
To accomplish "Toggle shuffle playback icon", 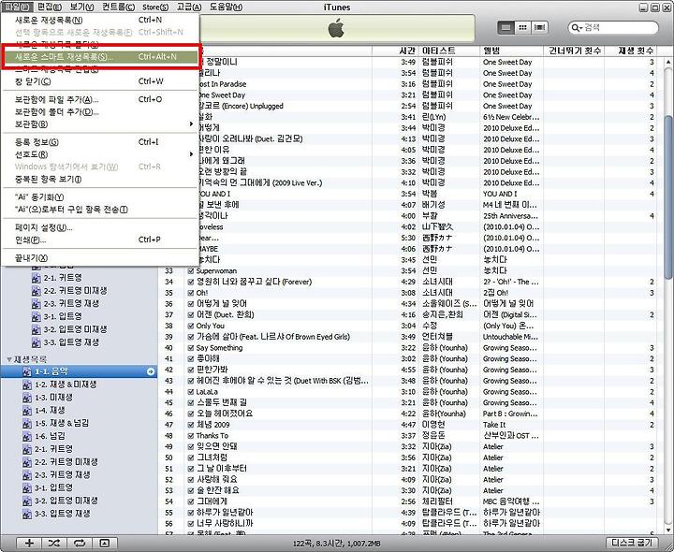I will tap(54, 543).
